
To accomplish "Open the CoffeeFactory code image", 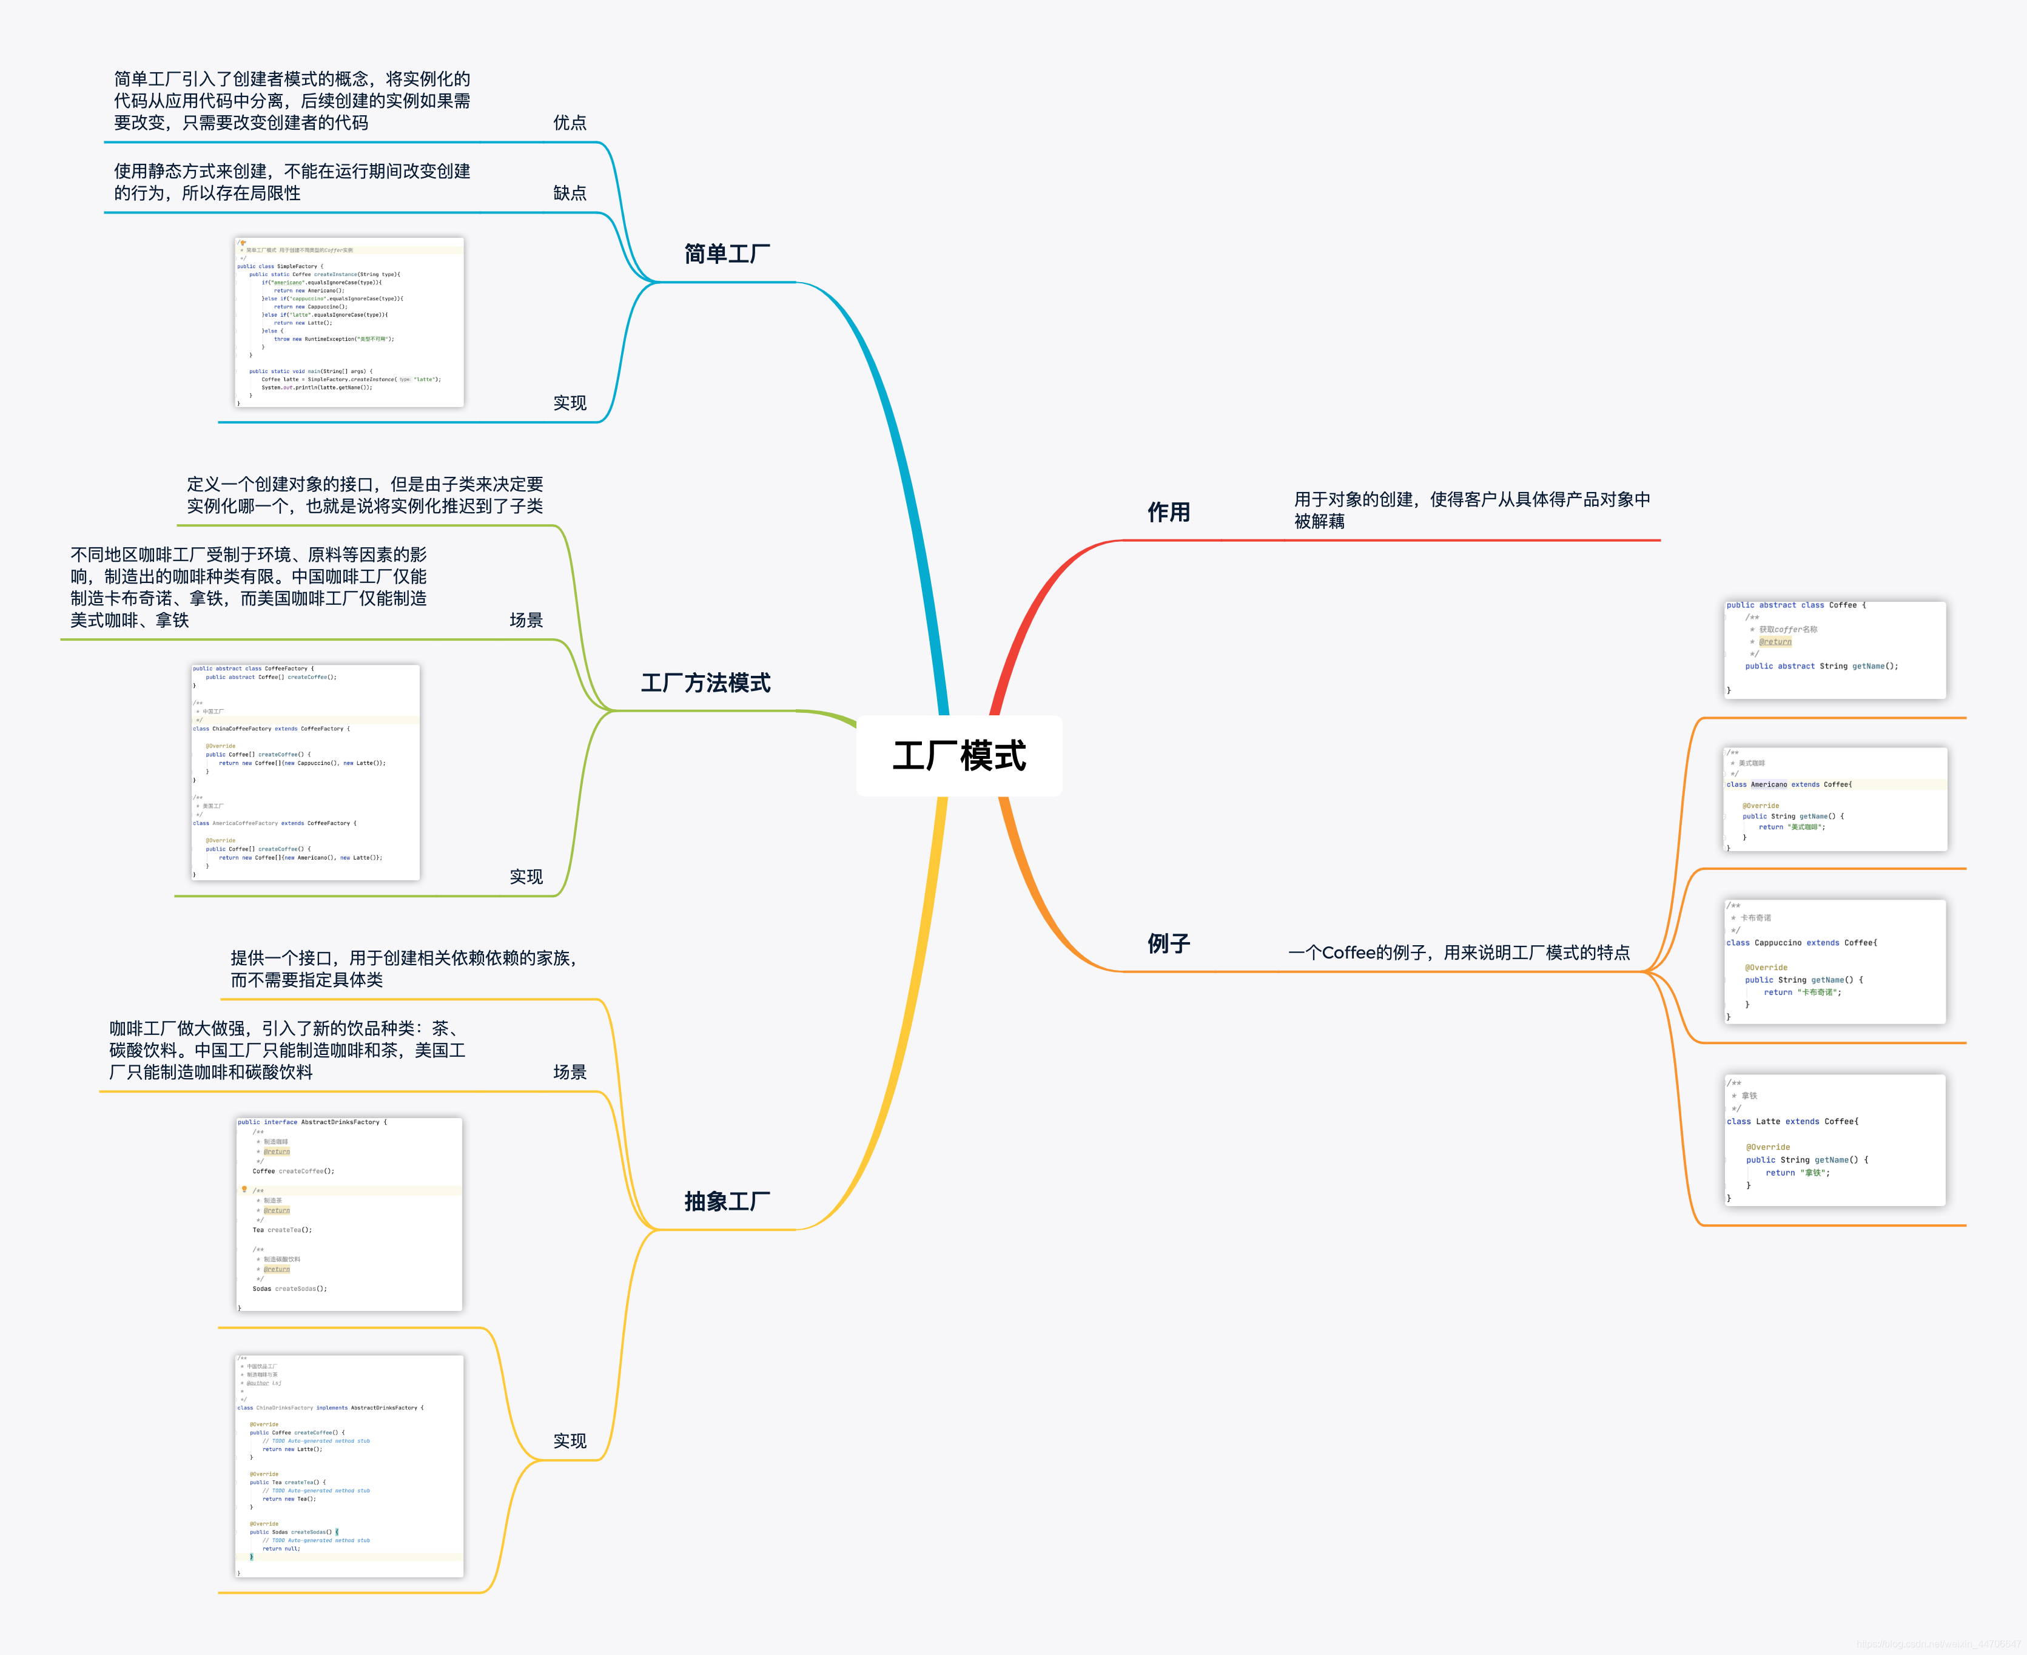I will click(305, 772).
